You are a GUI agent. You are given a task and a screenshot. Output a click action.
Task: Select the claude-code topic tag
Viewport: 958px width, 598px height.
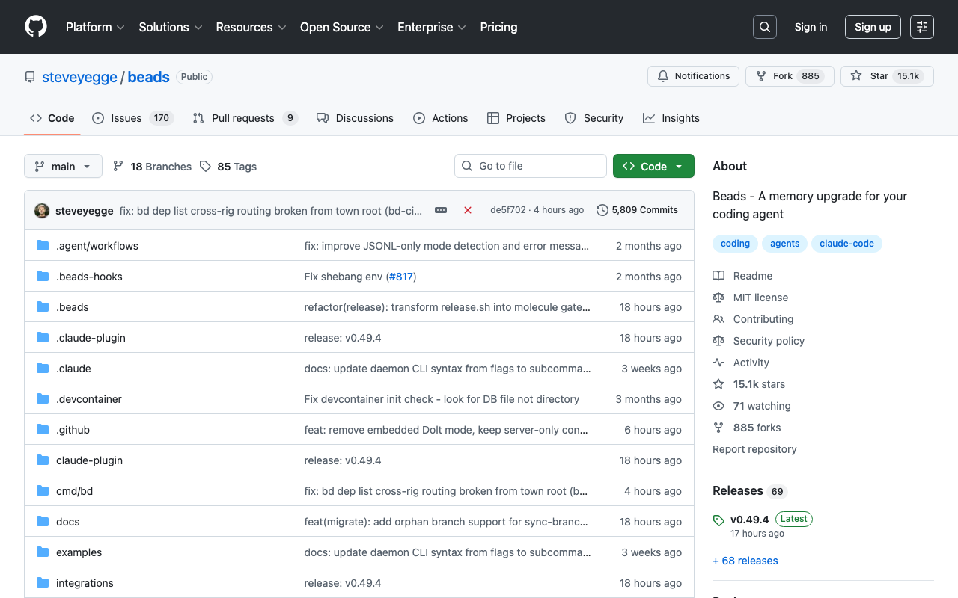[x=846, y=244]
